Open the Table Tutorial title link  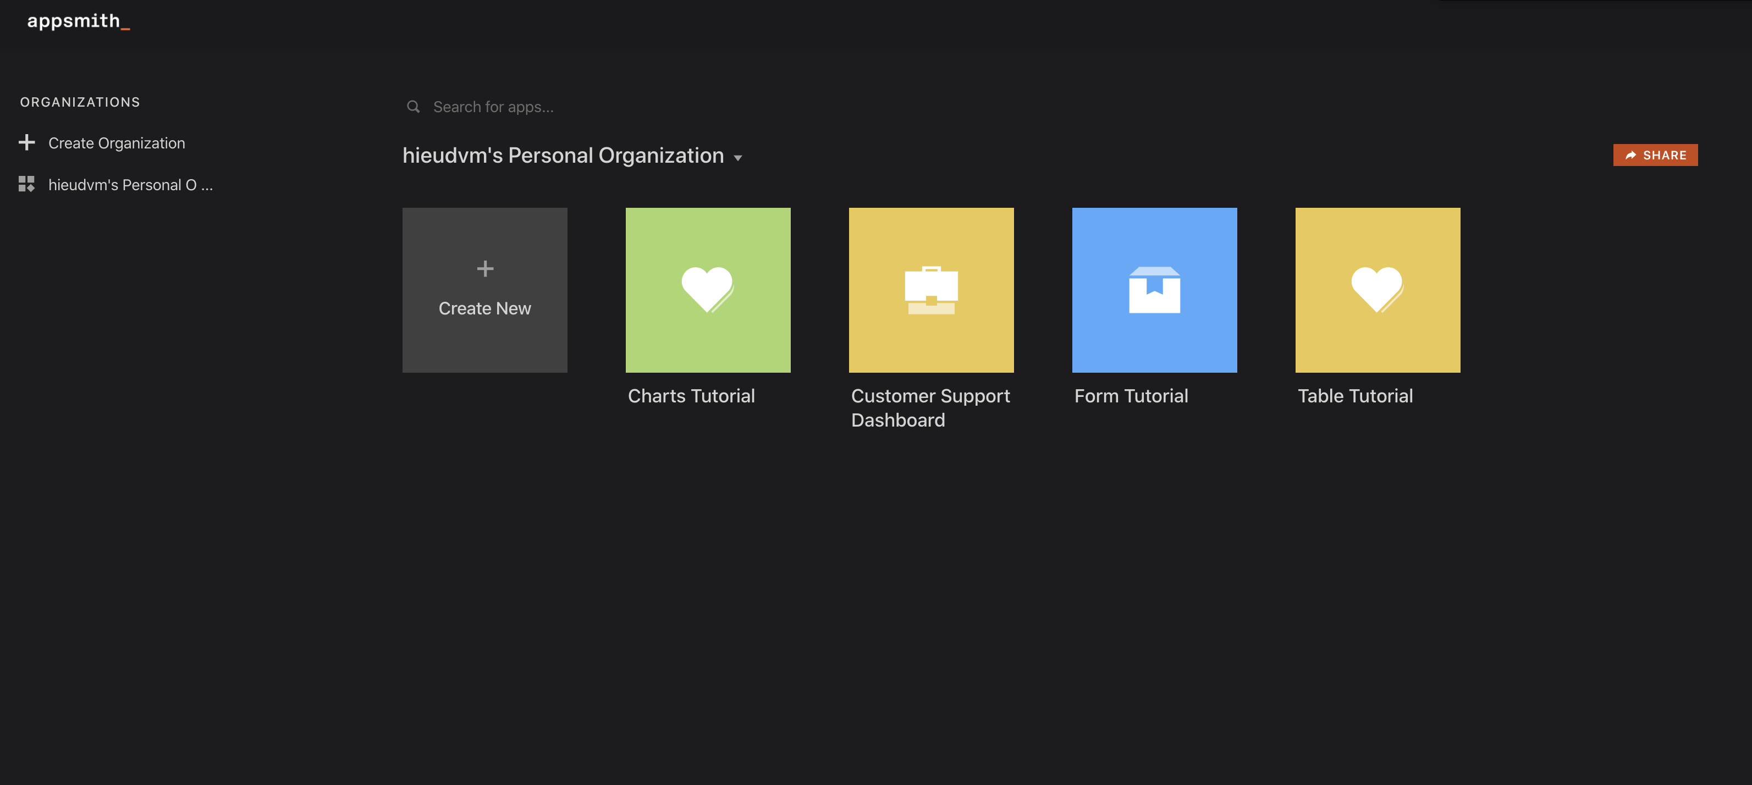(x=1355, y=396)
